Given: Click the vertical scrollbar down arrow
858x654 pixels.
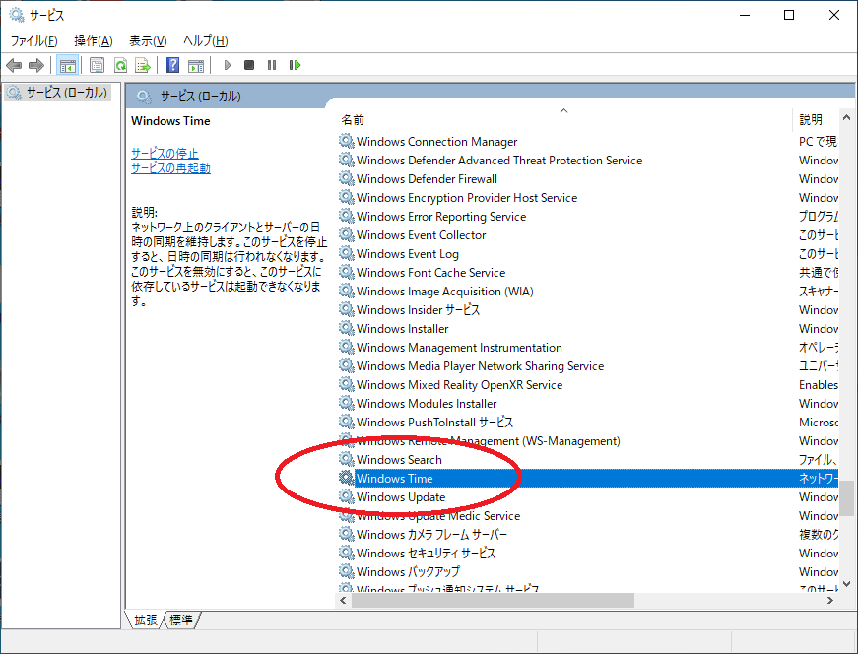Looking at the screenshot, I should point(846,582).
